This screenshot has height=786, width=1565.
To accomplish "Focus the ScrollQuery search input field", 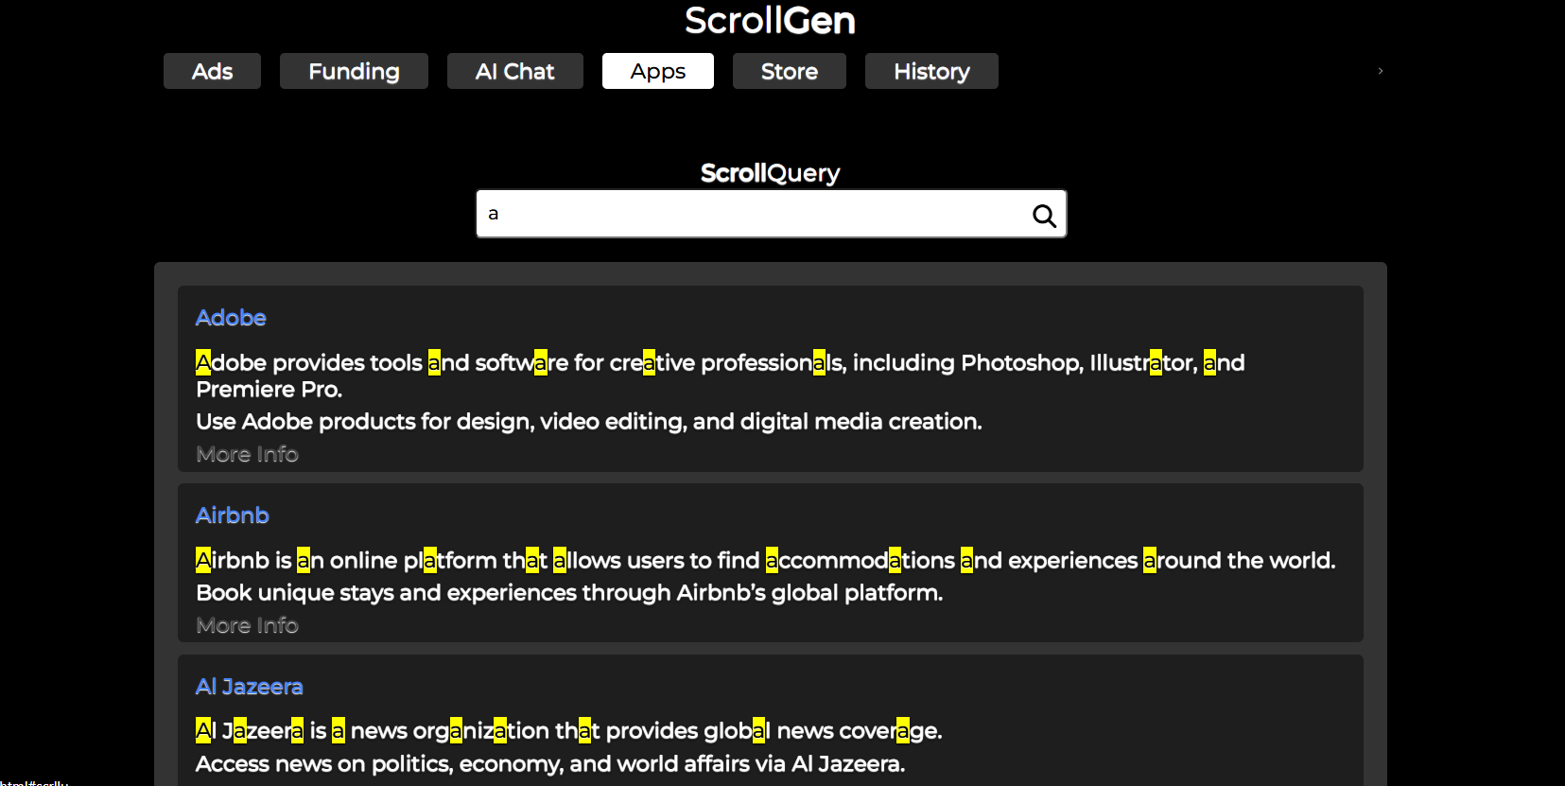I will (752, 214).
